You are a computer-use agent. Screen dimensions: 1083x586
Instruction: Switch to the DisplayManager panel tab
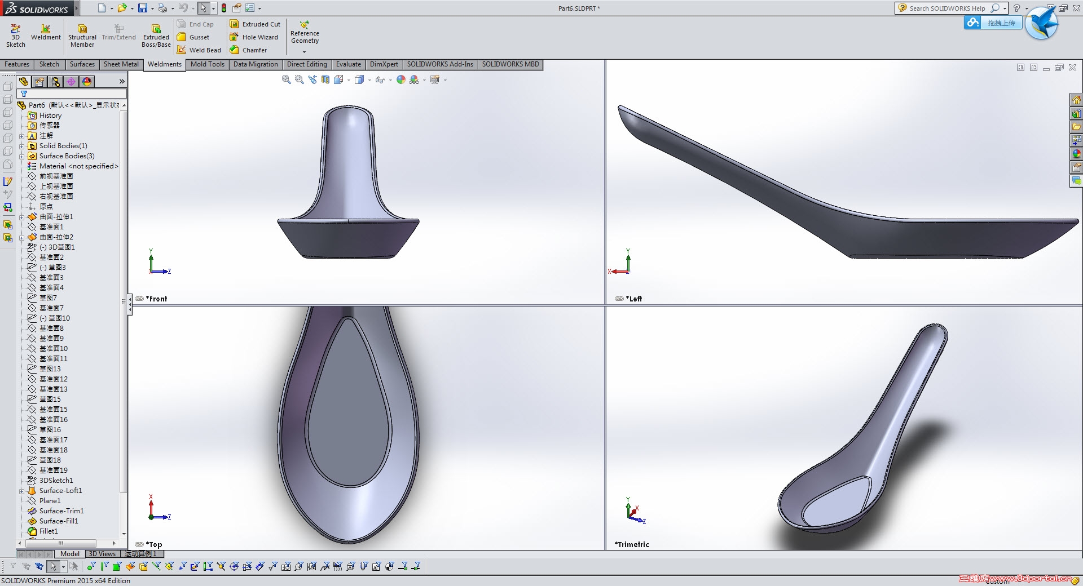tap(87, 82)
